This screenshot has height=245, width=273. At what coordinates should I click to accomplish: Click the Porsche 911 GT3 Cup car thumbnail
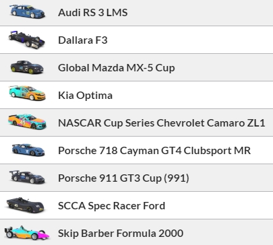point(27,177)
